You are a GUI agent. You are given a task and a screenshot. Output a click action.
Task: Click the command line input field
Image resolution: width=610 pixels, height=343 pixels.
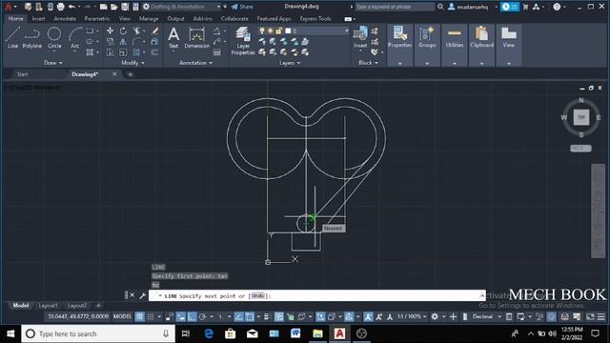[317, 295]
